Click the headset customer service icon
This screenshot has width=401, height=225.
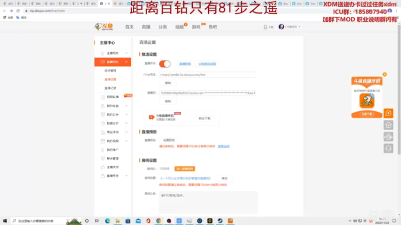pos(388,148)
